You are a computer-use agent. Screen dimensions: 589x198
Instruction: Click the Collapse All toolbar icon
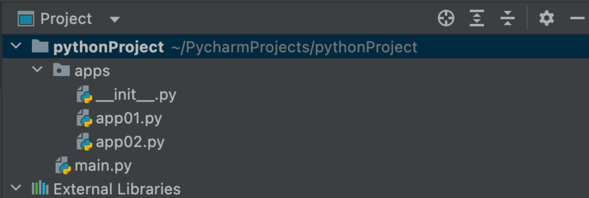(x=507, y=18)
